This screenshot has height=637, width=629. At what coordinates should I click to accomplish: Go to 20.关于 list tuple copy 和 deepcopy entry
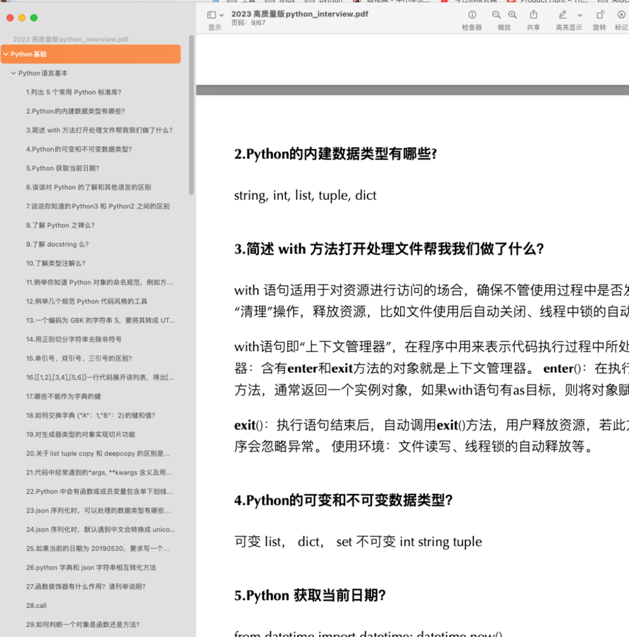(98, 454)
